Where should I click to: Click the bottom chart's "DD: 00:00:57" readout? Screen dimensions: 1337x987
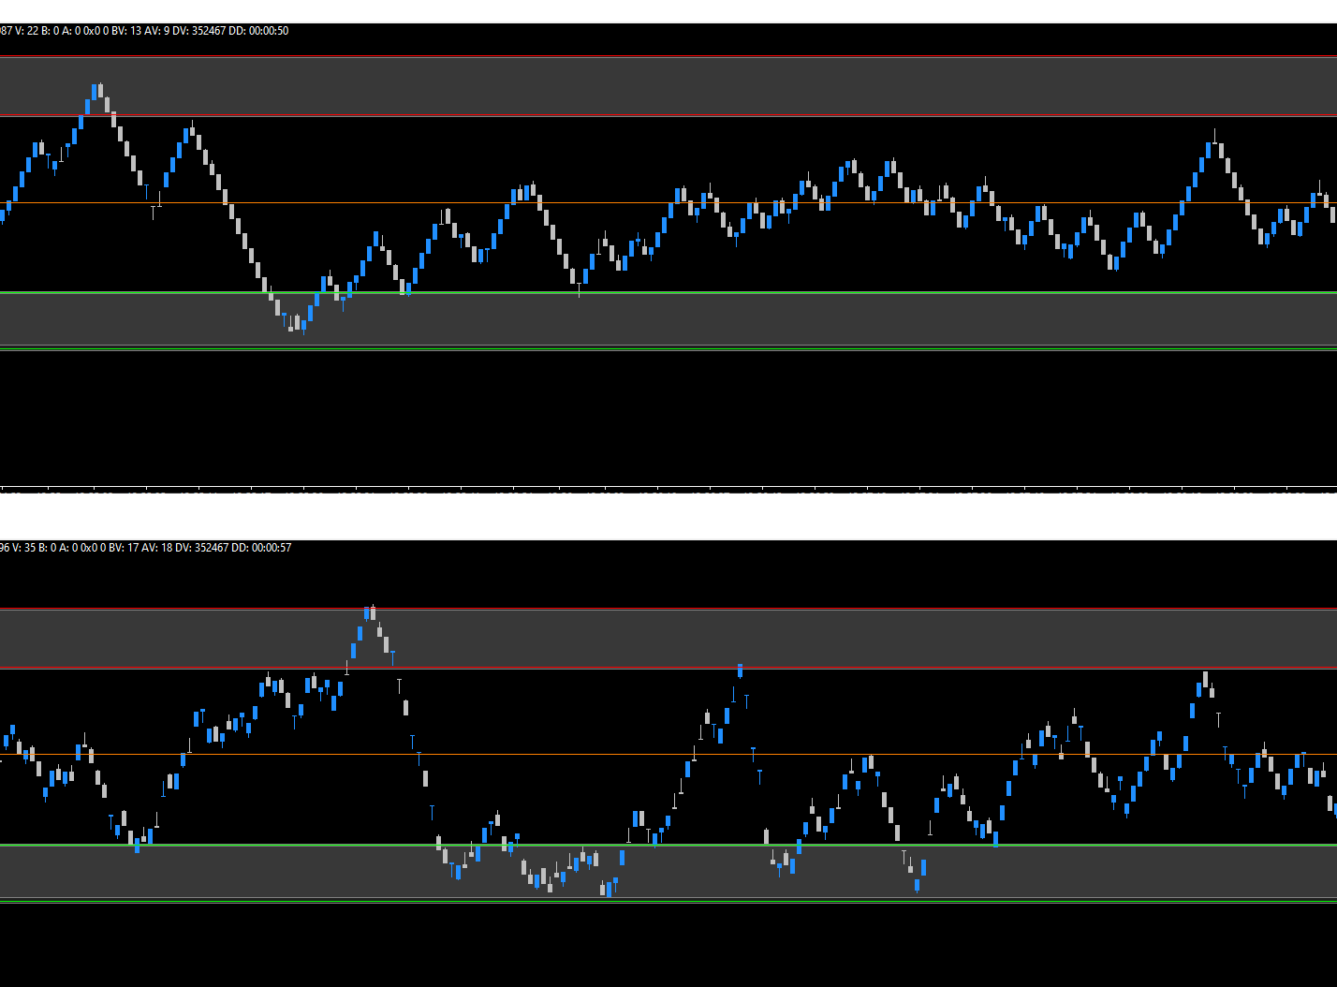[x=261, y=548]
